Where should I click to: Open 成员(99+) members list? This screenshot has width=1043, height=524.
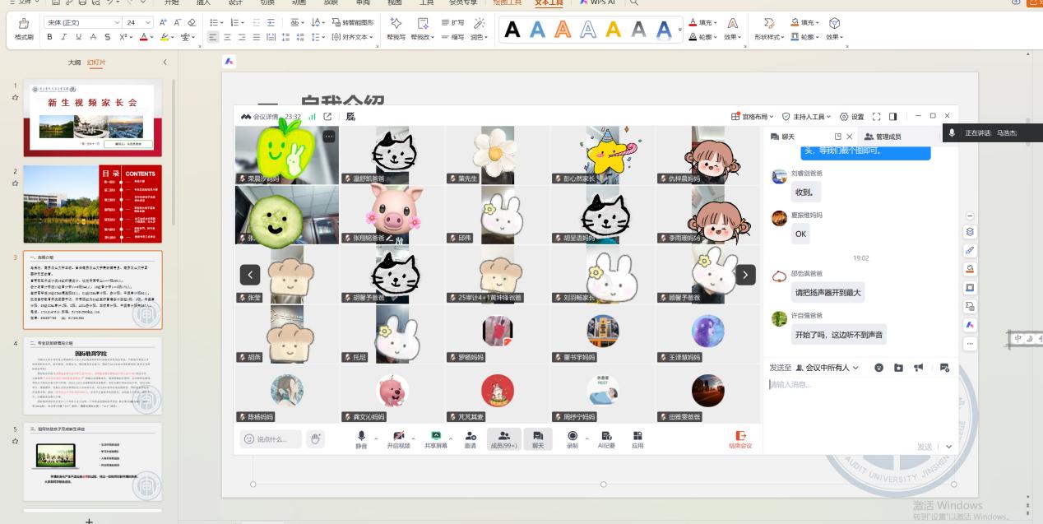(x=503, y=438)
